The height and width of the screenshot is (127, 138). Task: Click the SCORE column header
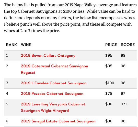pos(128,45)
